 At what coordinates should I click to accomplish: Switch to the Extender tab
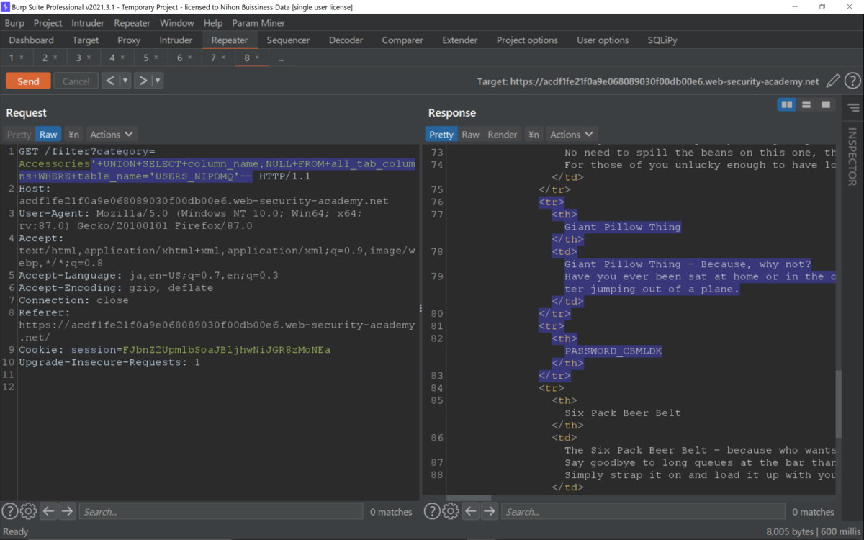(x=460, y=40)
